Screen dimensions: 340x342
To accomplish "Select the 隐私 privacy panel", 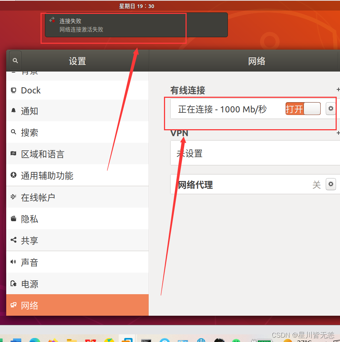I will point(77,219).
